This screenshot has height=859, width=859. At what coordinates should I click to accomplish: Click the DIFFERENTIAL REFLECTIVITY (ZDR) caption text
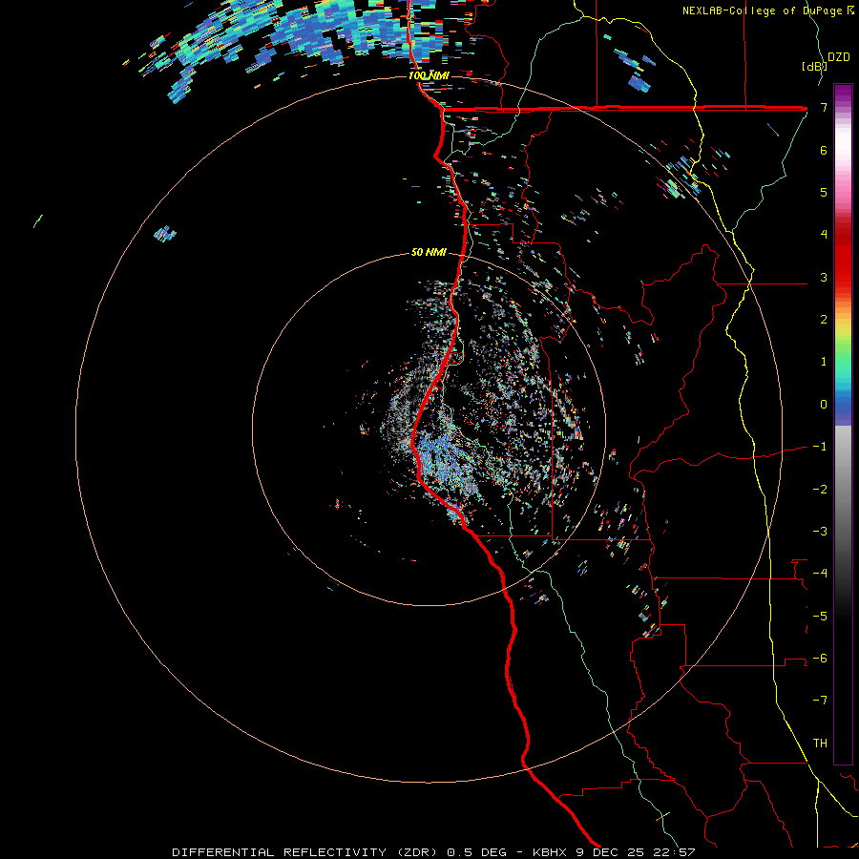[305, 852]
